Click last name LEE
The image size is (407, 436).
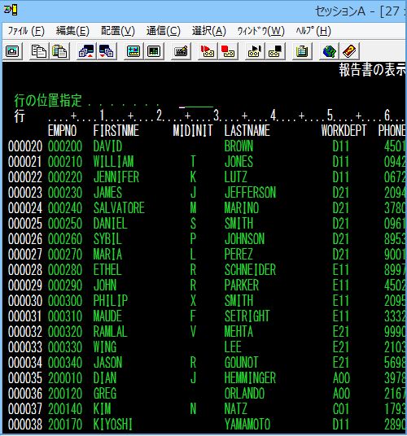233,347
